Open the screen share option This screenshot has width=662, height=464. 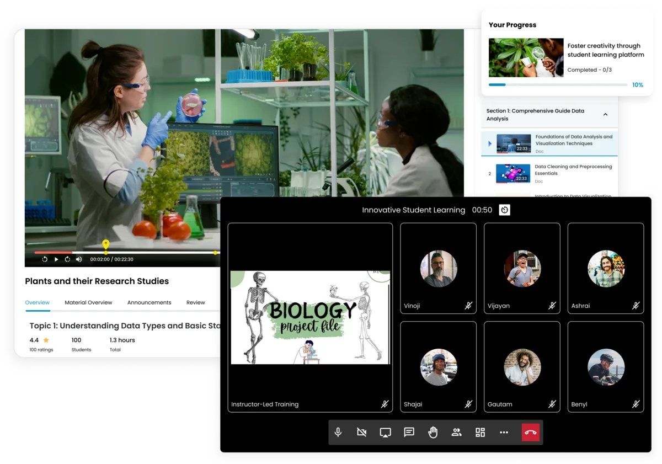coord(385,433)
